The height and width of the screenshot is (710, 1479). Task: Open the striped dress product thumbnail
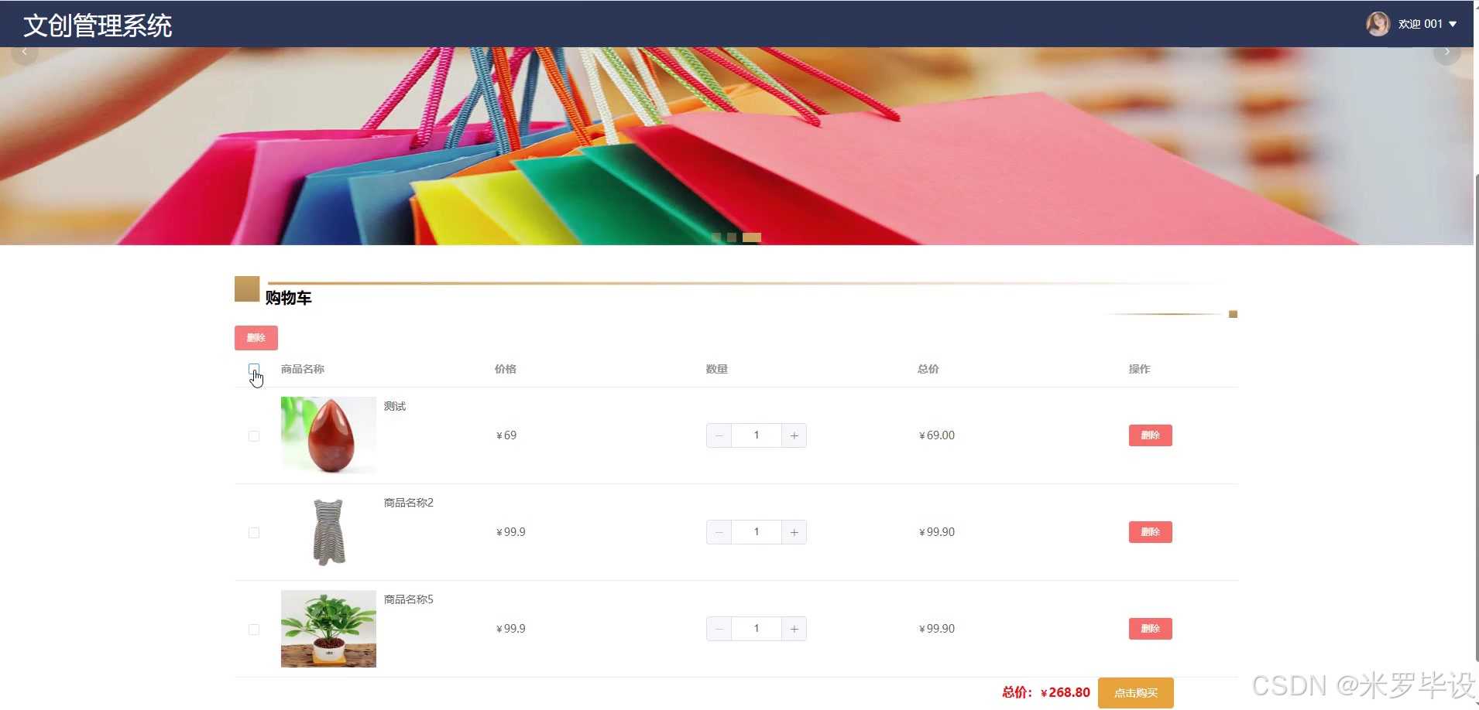pos(328,532)
